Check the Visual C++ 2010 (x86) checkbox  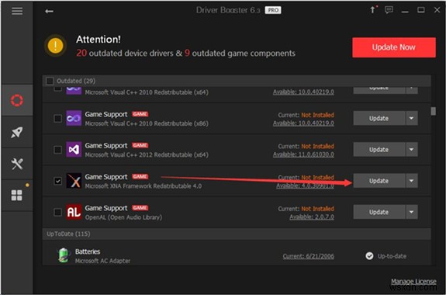coord(57,118)
